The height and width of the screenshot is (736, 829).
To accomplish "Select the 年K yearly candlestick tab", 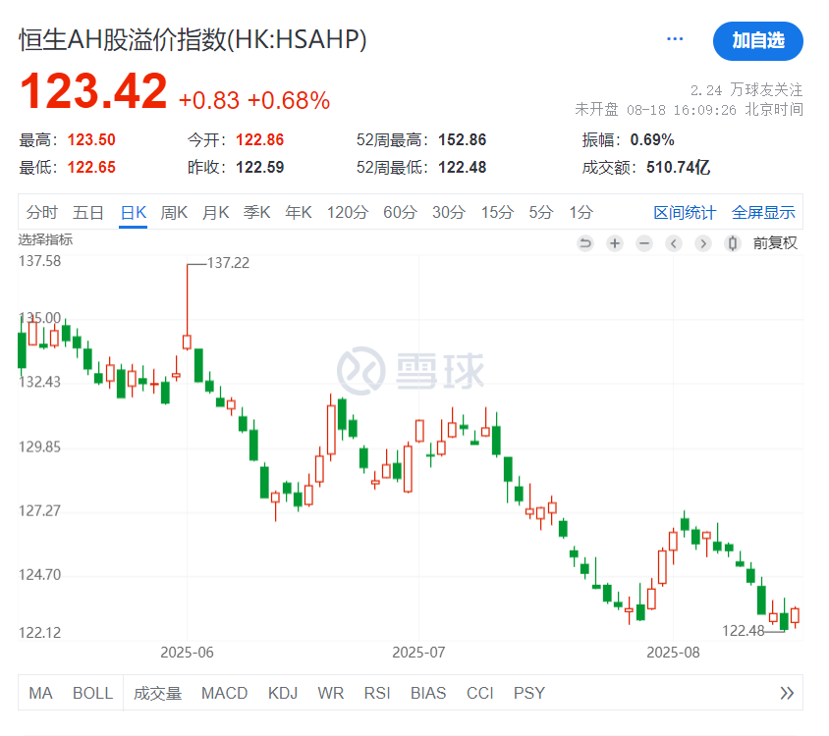I will (299, 212).
